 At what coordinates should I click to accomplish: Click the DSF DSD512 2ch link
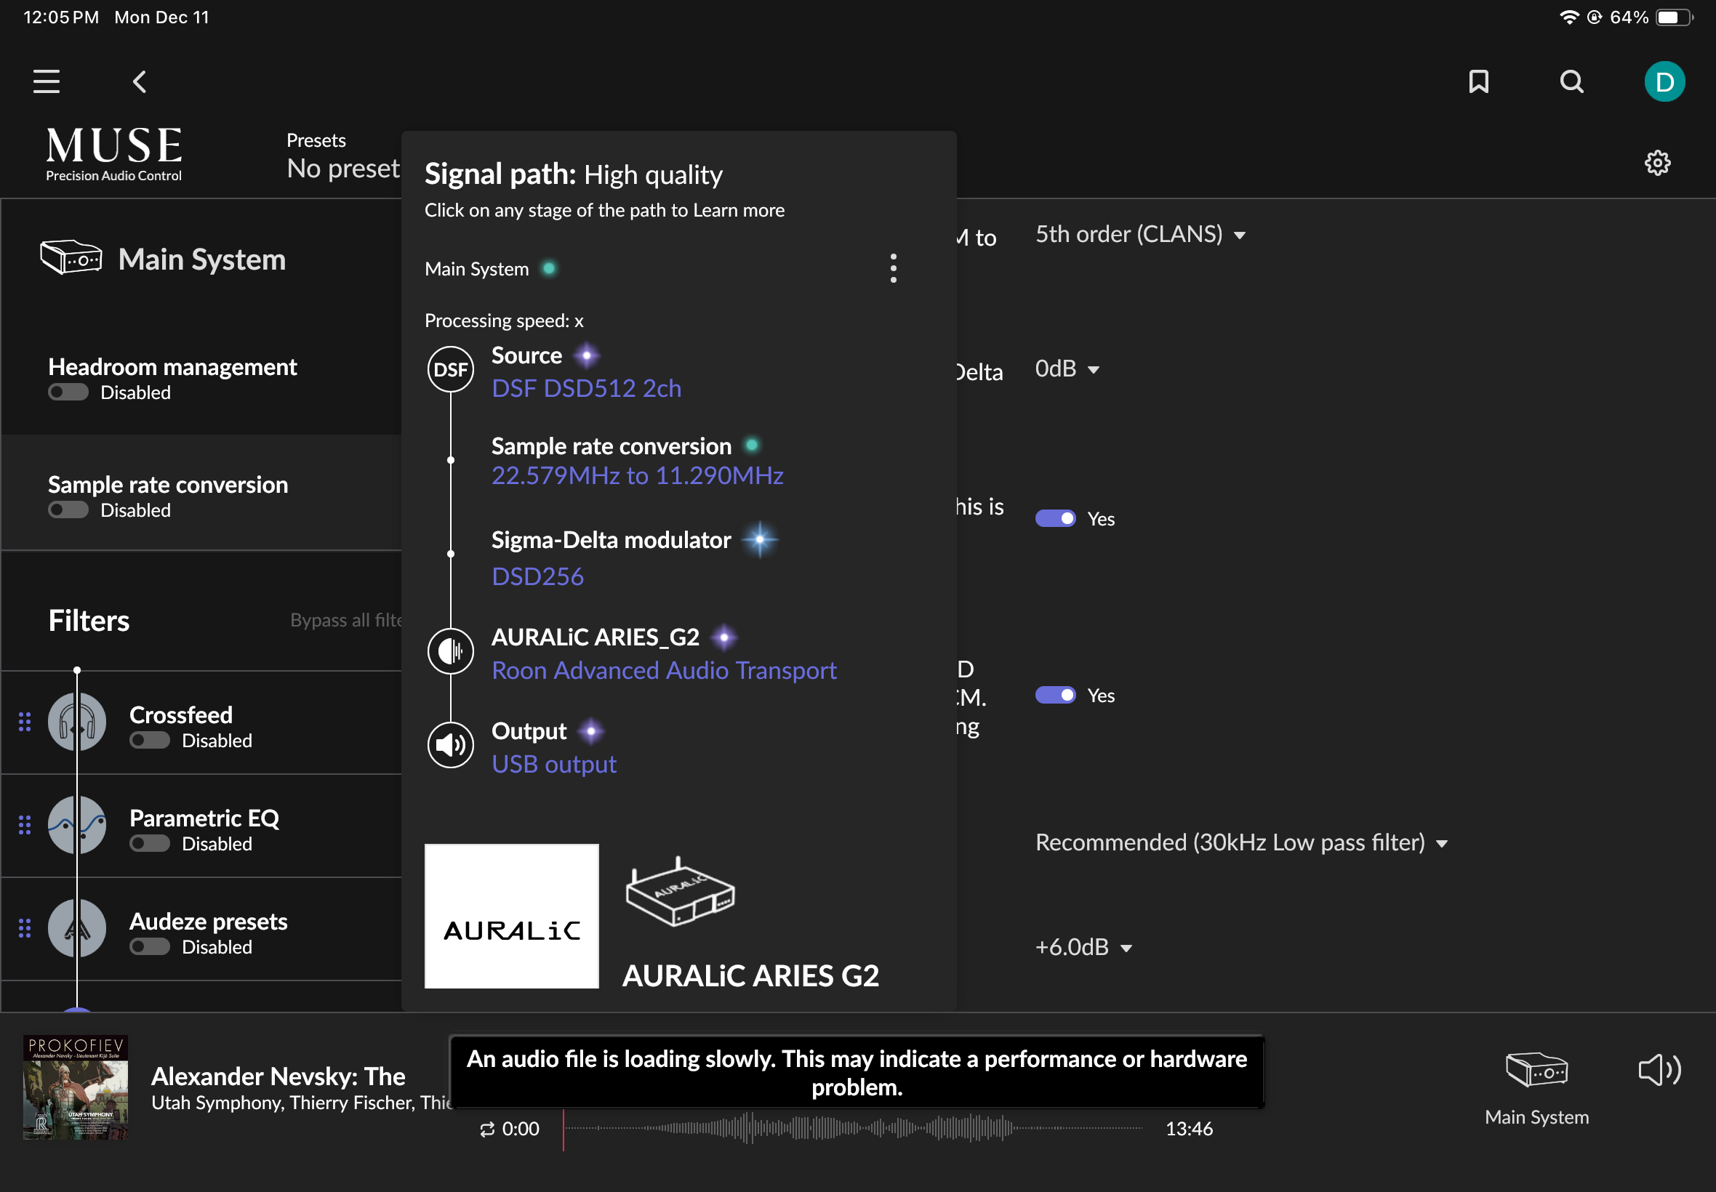coord(587,388)
